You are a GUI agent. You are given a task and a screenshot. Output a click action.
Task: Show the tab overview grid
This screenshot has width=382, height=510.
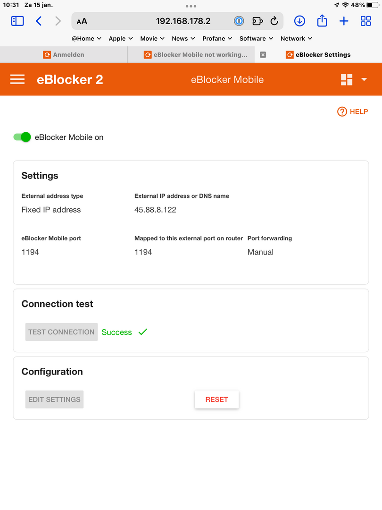[366, 21]
